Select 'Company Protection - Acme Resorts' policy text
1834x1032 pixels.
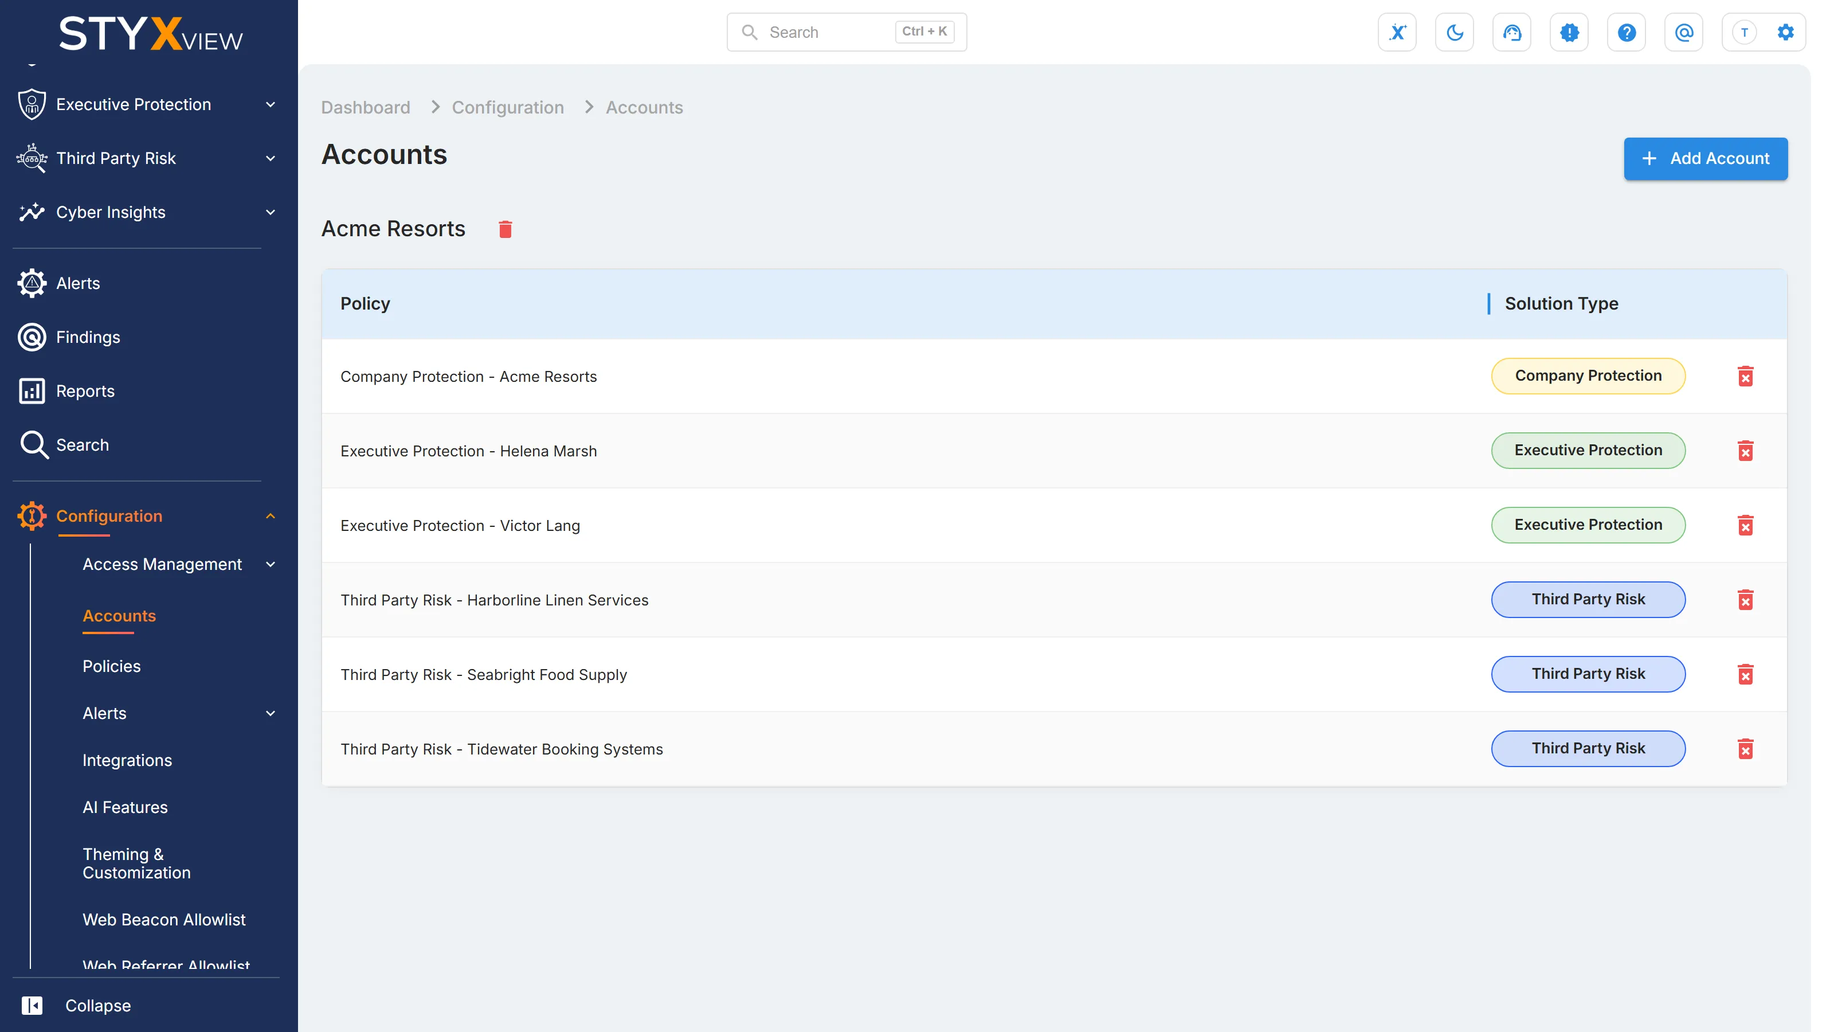click(x=468, y=376)
